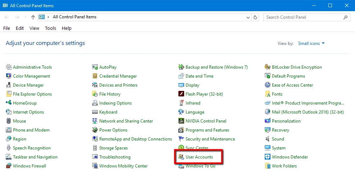Click the Storage Spaces icon

[x=95, y=148]
